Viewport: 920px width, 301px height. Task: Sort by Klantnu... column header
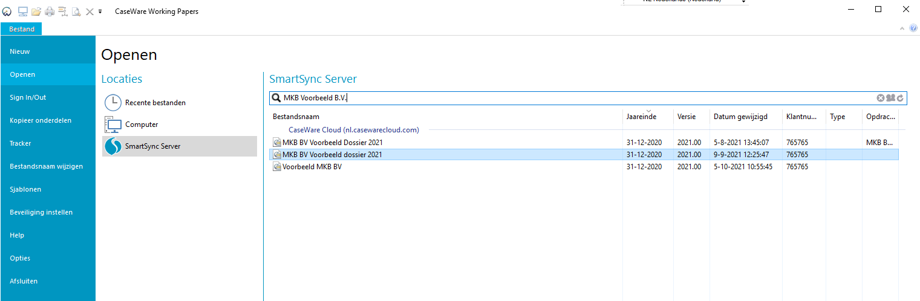[804, 117]
